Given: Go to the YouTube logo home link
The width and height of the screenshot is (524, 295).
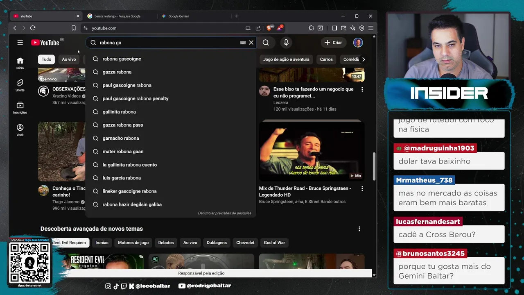Looking at the screenshot, I should 45,43.
